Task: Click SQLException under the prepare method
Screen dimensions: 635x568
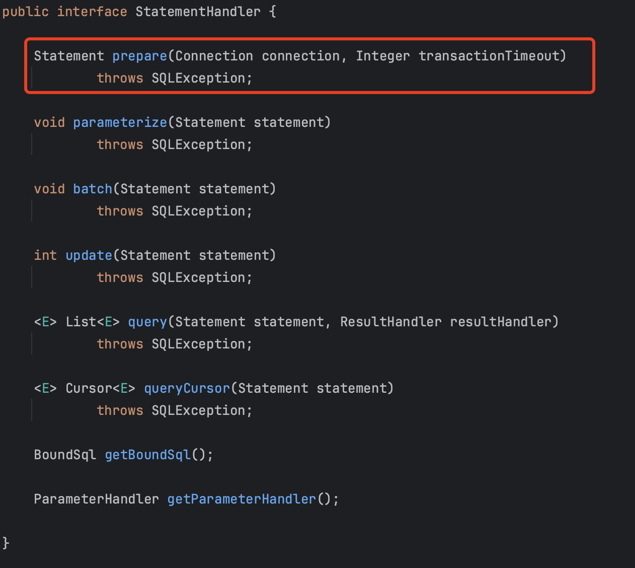Action: pyautogui.click(x=198, y=78)
